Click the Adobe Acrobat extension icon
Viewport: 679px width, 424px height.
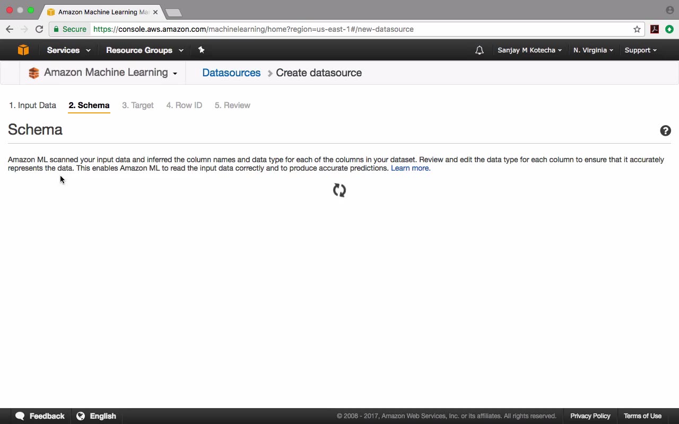point(655,29)
